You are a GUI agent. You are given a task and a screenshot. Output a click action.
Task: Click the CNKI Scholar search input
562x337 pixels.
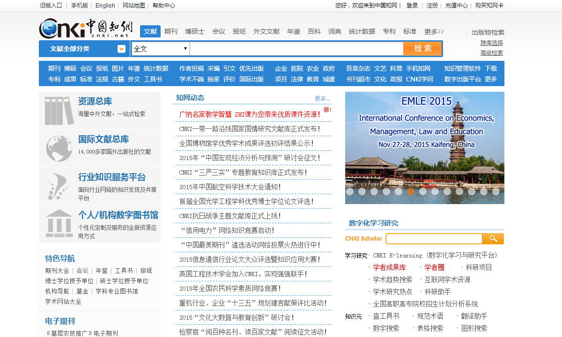point(434,239)
